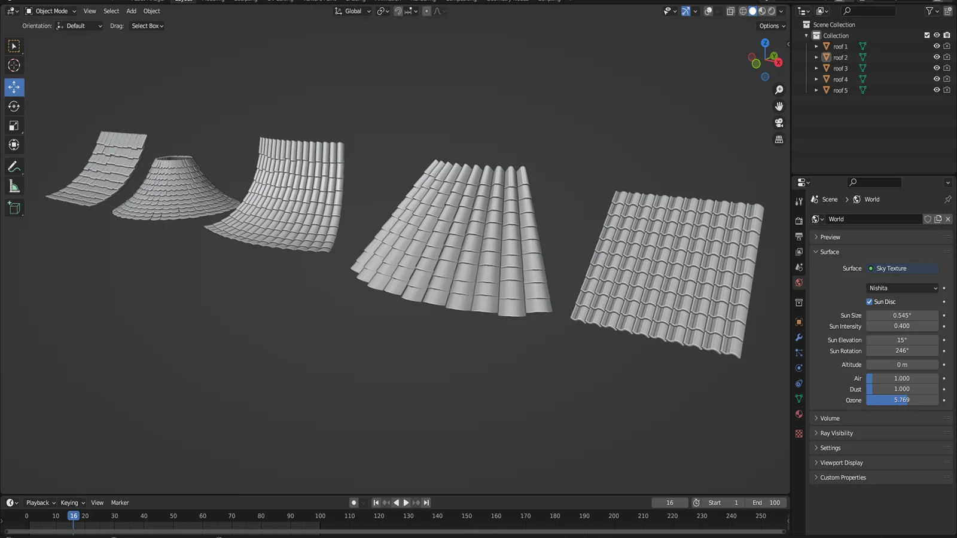
Task: Adjust the Sun Intensity slider
Action: [902, 326]
